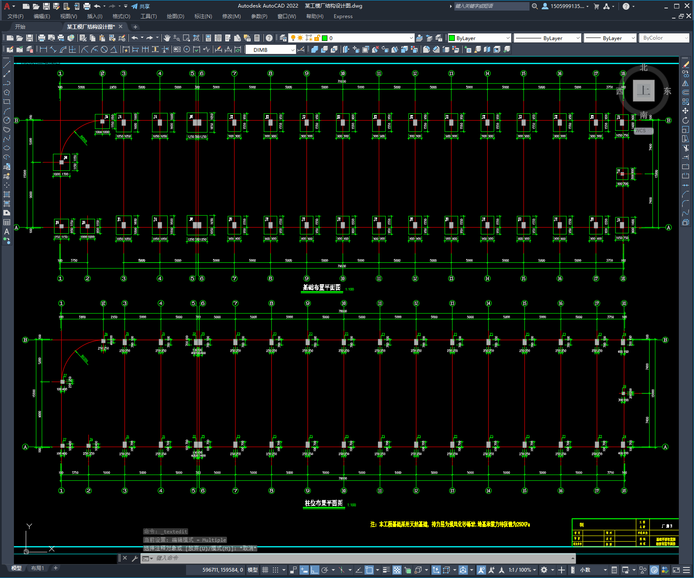Toggle ortho mode in status bar

(x=314, y=570)
